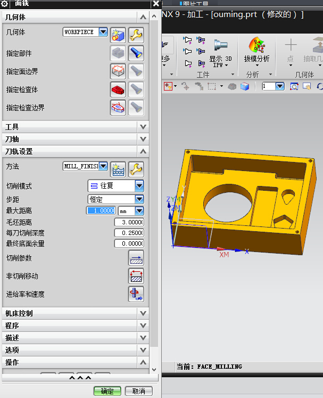Expand the 工具 section
The image size is (323, 398).
143,127
